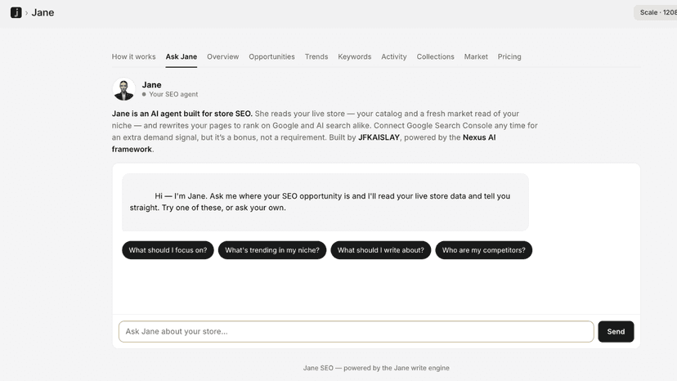Switch to the Overview tab
The width and height of the screenshot is (677, 381).
222,56
